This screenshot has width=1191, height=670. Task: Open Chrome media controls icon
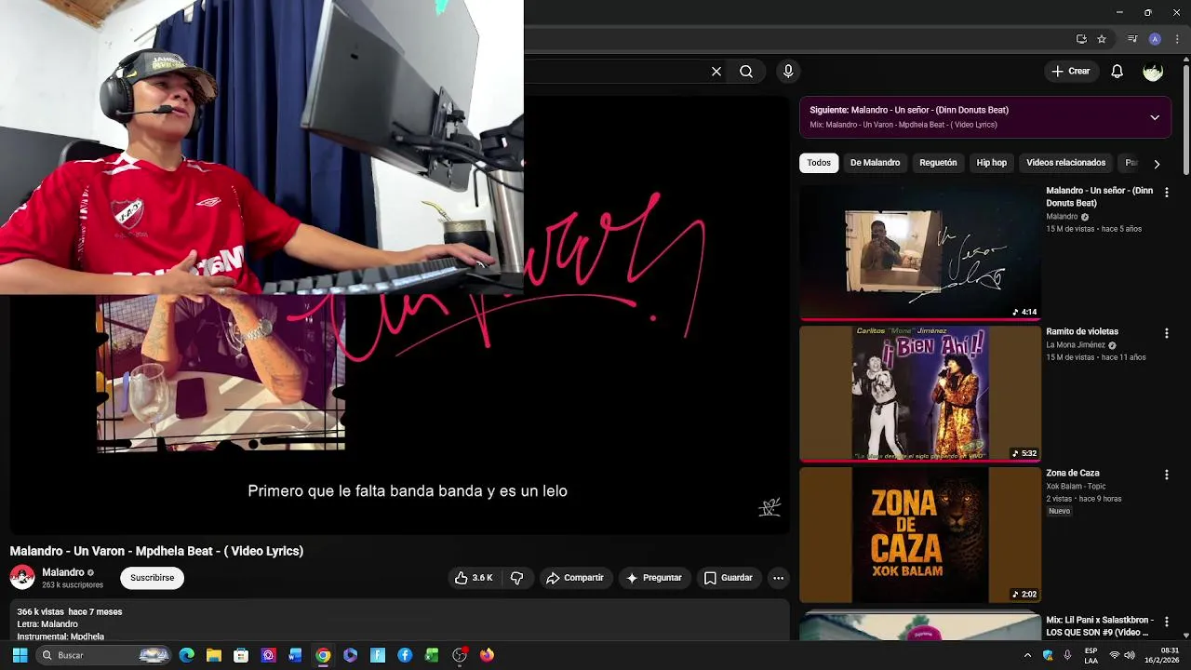(x=1132, y=39)
